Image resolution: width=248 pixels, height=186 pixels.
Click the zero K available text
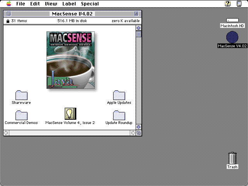pos(126,21)
